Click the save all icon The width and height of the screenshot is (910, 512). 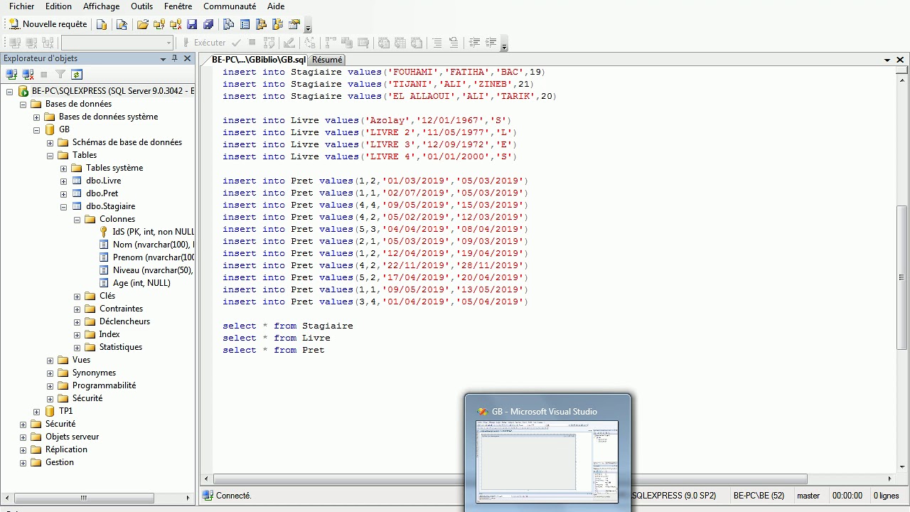click(x=208, y=24)
